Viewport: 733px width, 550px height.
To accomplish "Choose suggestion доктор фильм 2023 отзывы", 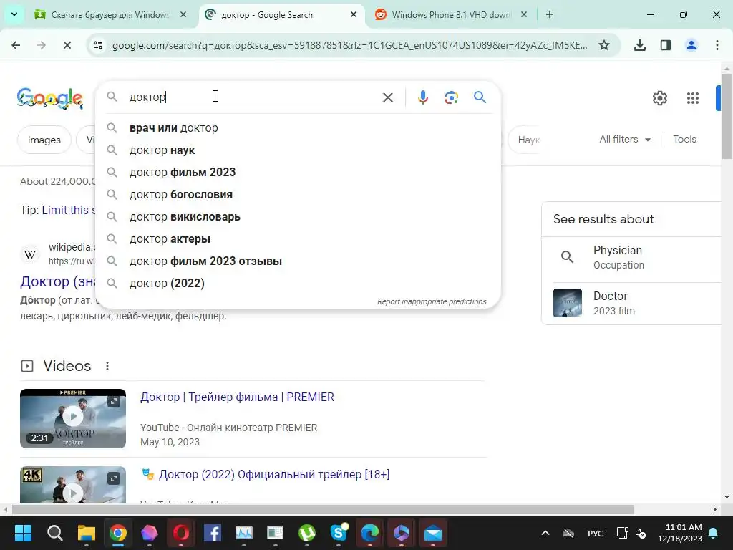I will pos(298,261).
